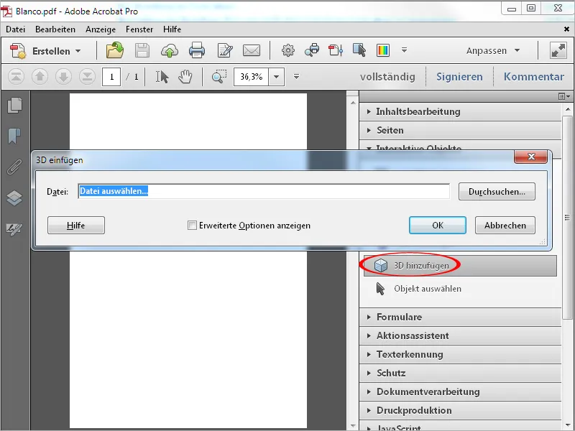Click the marquee zoom tool
Viewport: 575px width, 431px height.
(x=219, y=77)
